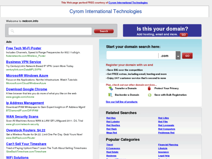
Task: Open Red Lobster related search
Action: (x=113, y=122)
